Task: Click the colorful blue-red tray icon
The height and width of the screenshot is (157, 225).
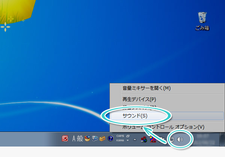Action: (x=153, y=139)
